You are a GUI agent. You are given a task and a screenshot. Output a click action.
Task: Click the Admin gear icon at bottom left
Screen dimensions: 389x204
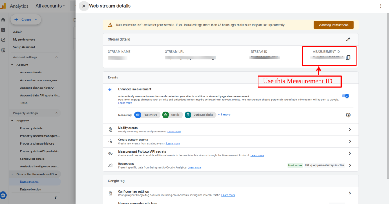click(3, 195)
